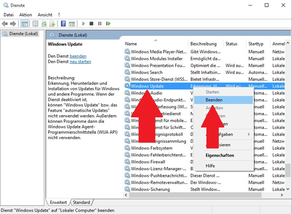Viewport: 292px width, 214px height.
Task: Click the Pause service toolbar icon
Action: [x=100, y=24]
